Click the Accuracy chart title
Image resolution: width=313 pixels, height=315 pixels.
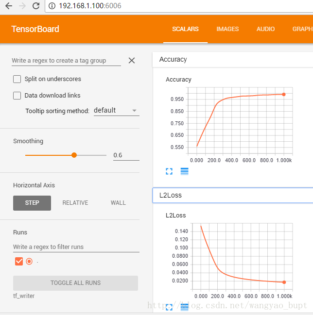178,80
